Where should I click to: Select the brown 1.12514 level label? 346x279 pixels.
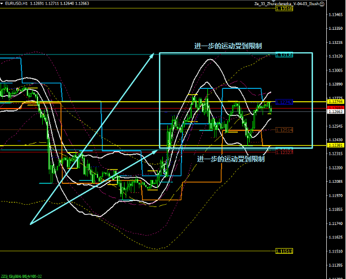(284, 129)
